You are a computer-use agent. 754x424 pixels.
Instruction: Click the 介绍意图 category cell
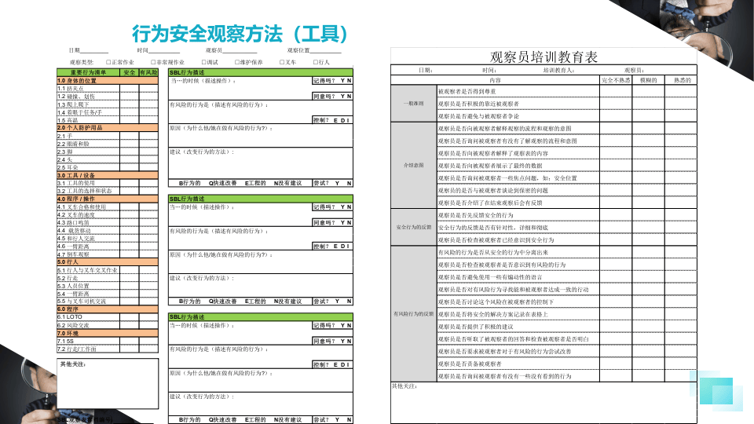coord(414,165)
